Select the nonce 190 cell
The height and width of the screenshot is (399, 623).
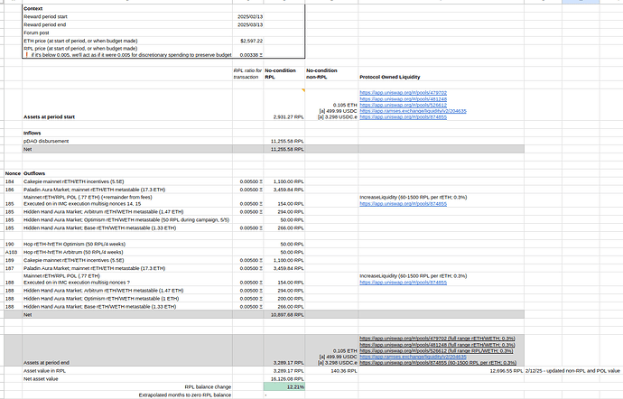(13, 244)
